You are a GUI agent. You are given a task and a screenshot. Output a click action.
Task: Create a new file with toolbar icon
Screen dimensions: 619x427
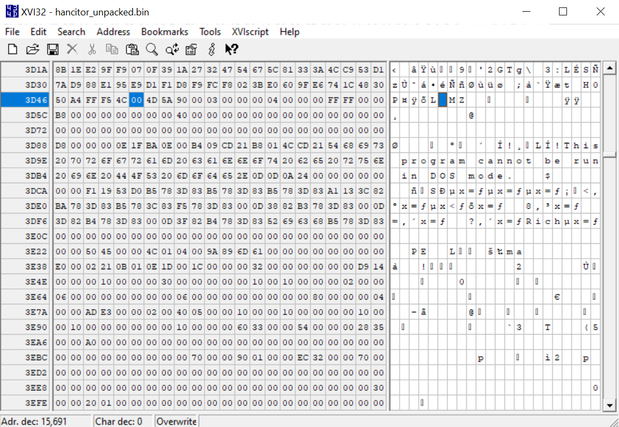coord(12,49)
